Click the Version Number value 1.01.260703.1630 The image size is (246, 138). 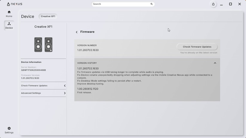click(x=88, y=50)
